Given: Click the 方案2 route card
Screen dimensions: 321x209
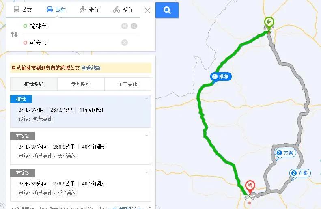Looking at the screenshot, I should tap(81, 148).
